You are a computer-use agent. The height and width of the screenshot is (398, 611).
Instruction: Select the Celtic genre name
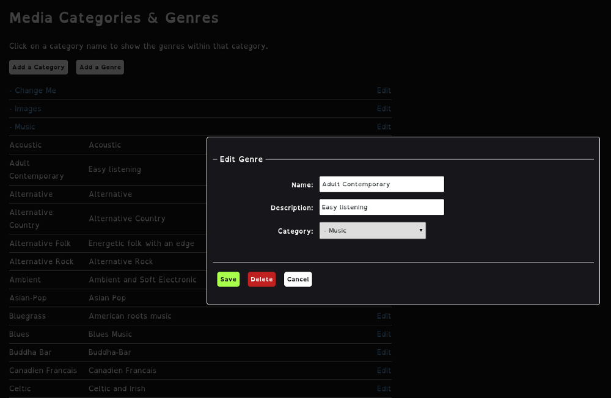click(20, 389)
